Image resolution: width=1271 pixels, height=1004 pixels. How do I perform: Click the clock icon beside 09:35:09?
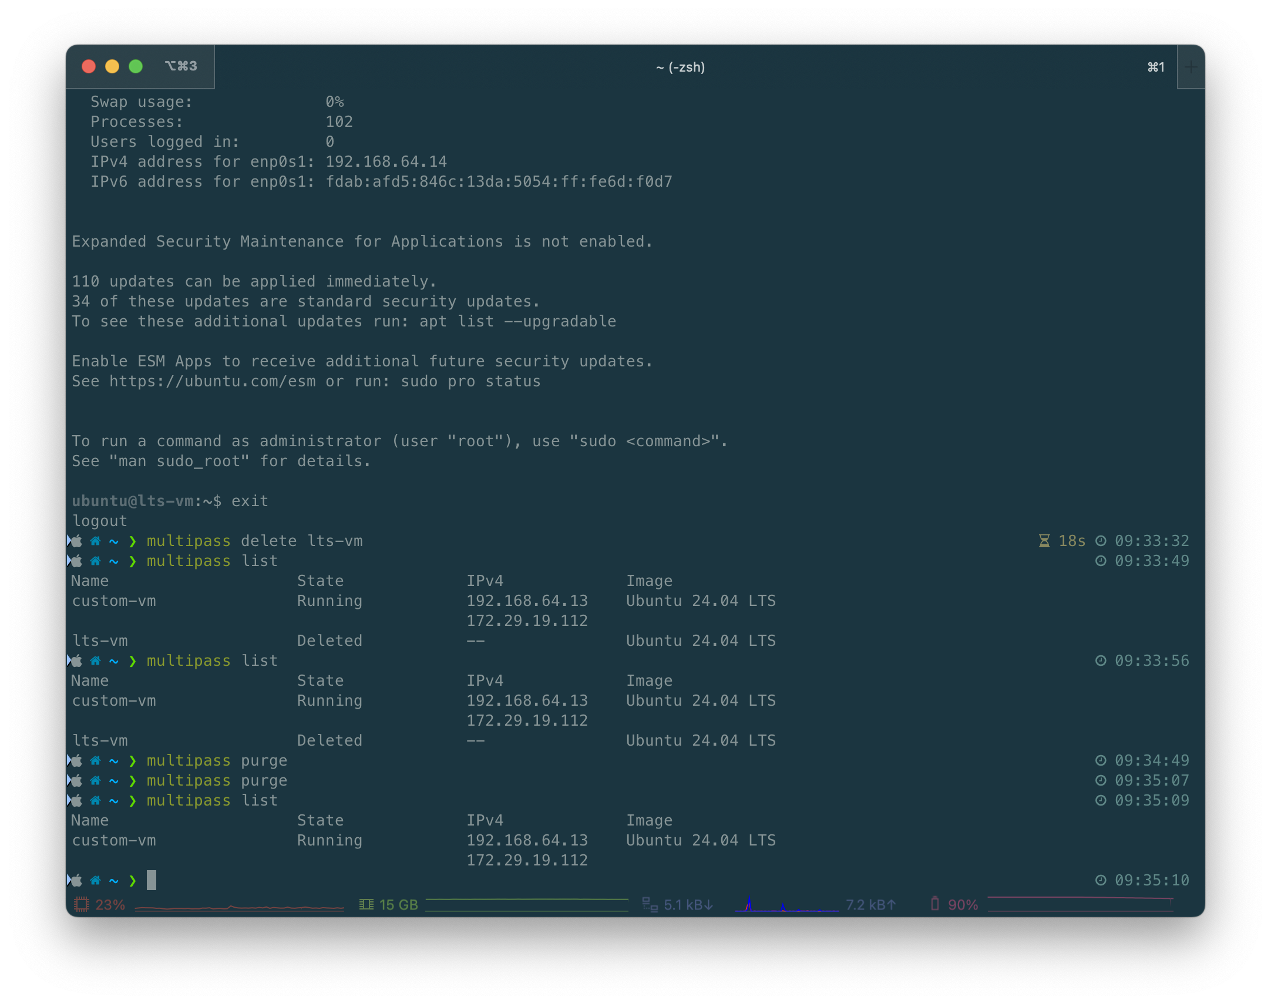coord(1101,801)
